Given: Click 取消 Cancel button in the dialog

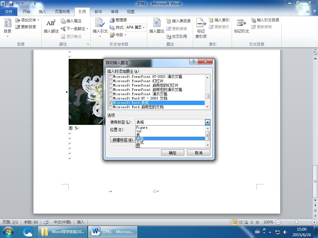Looking at the screenshot, I should 198,153.
